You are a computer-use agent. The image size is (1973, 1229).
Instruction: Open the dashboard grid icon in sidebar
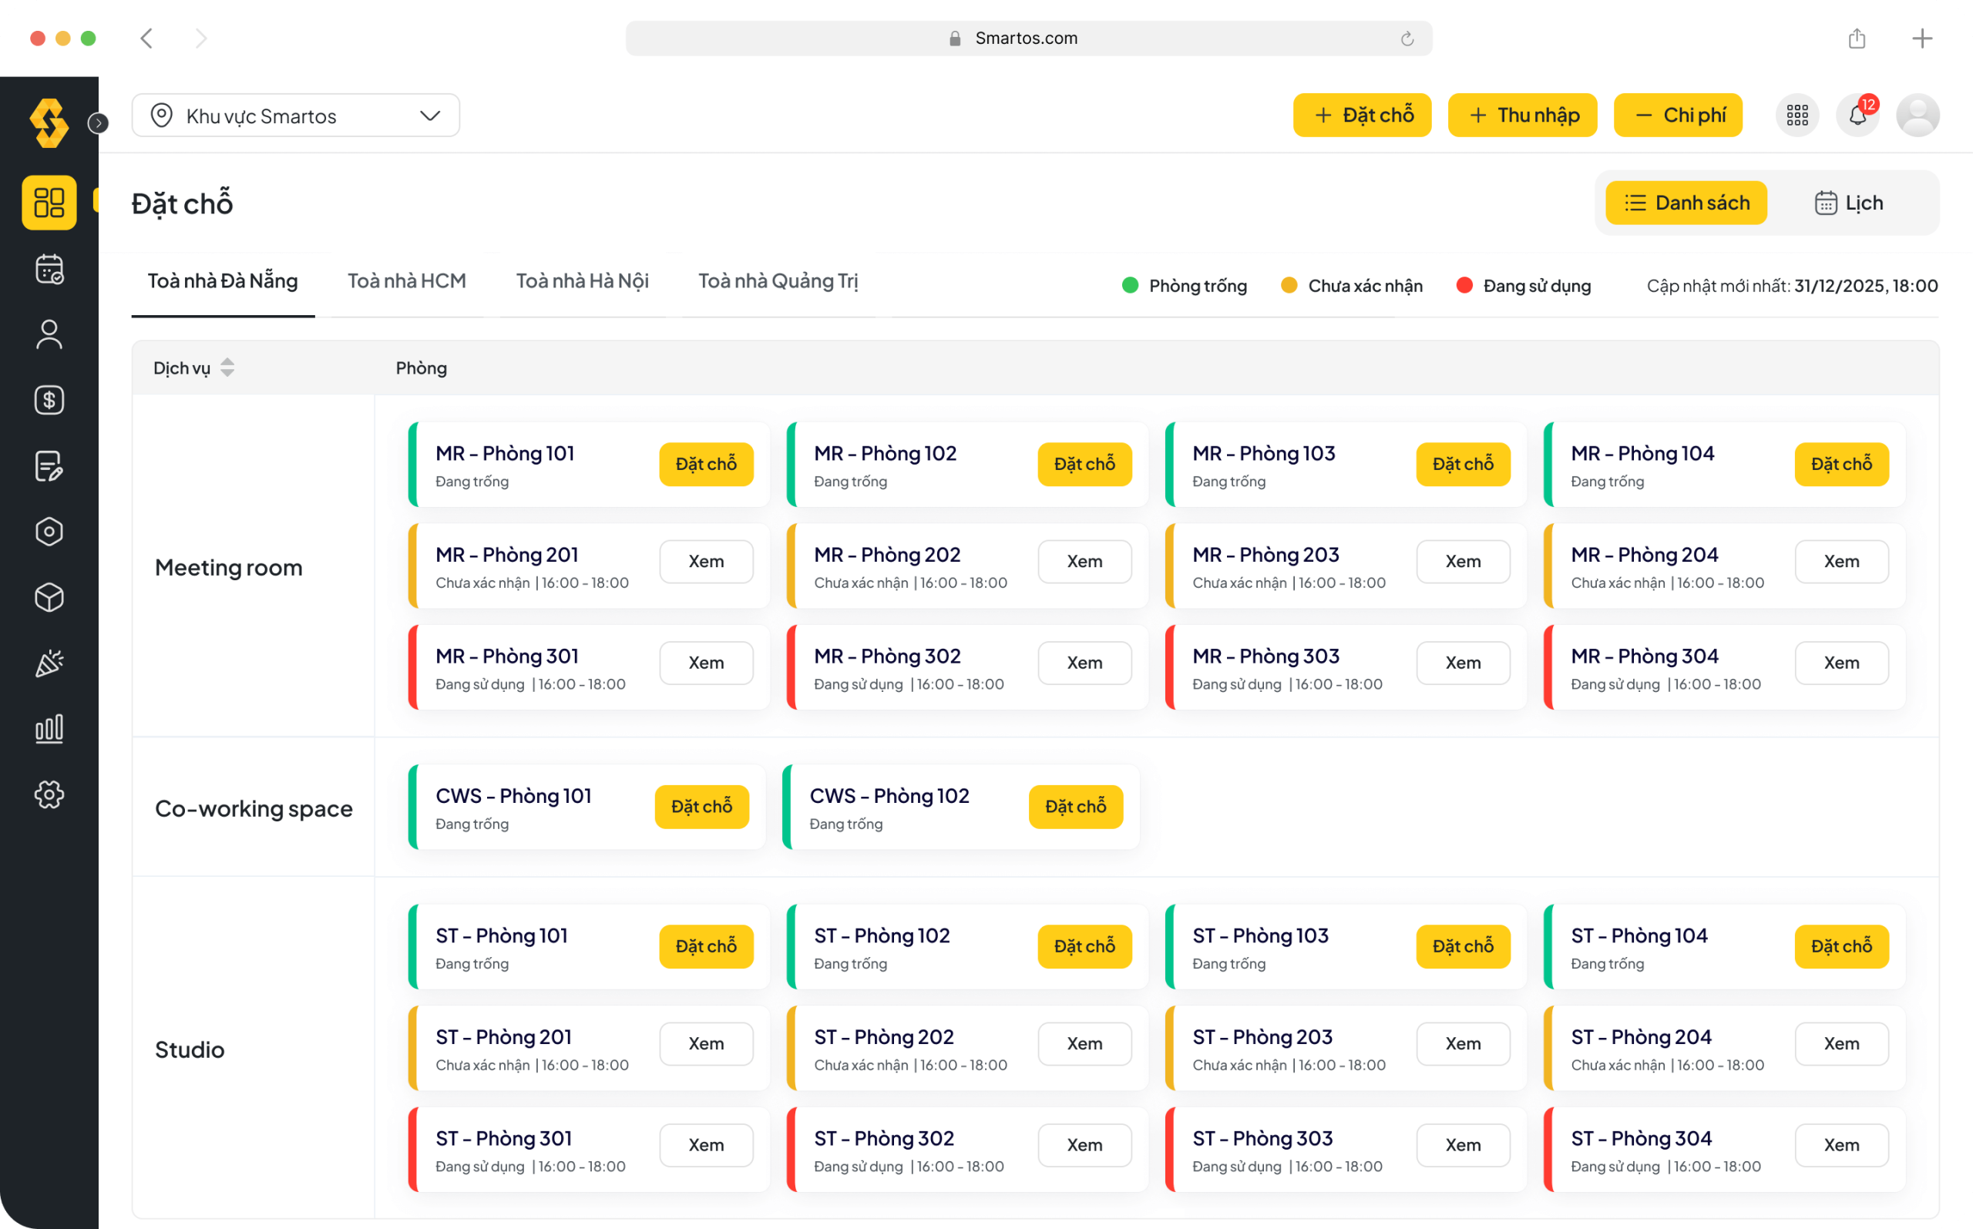pyautogui.click(x=49, y=203)
